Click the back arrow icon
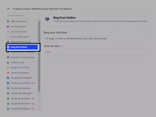156x117 pixels. click(x=9, y=9)
